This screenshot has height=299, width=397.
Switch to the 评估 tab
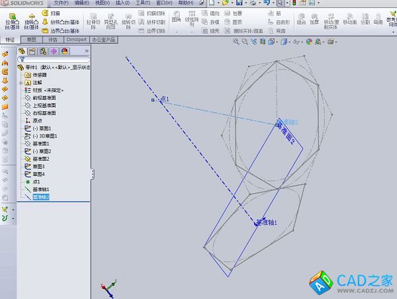(x=52, y=40)
